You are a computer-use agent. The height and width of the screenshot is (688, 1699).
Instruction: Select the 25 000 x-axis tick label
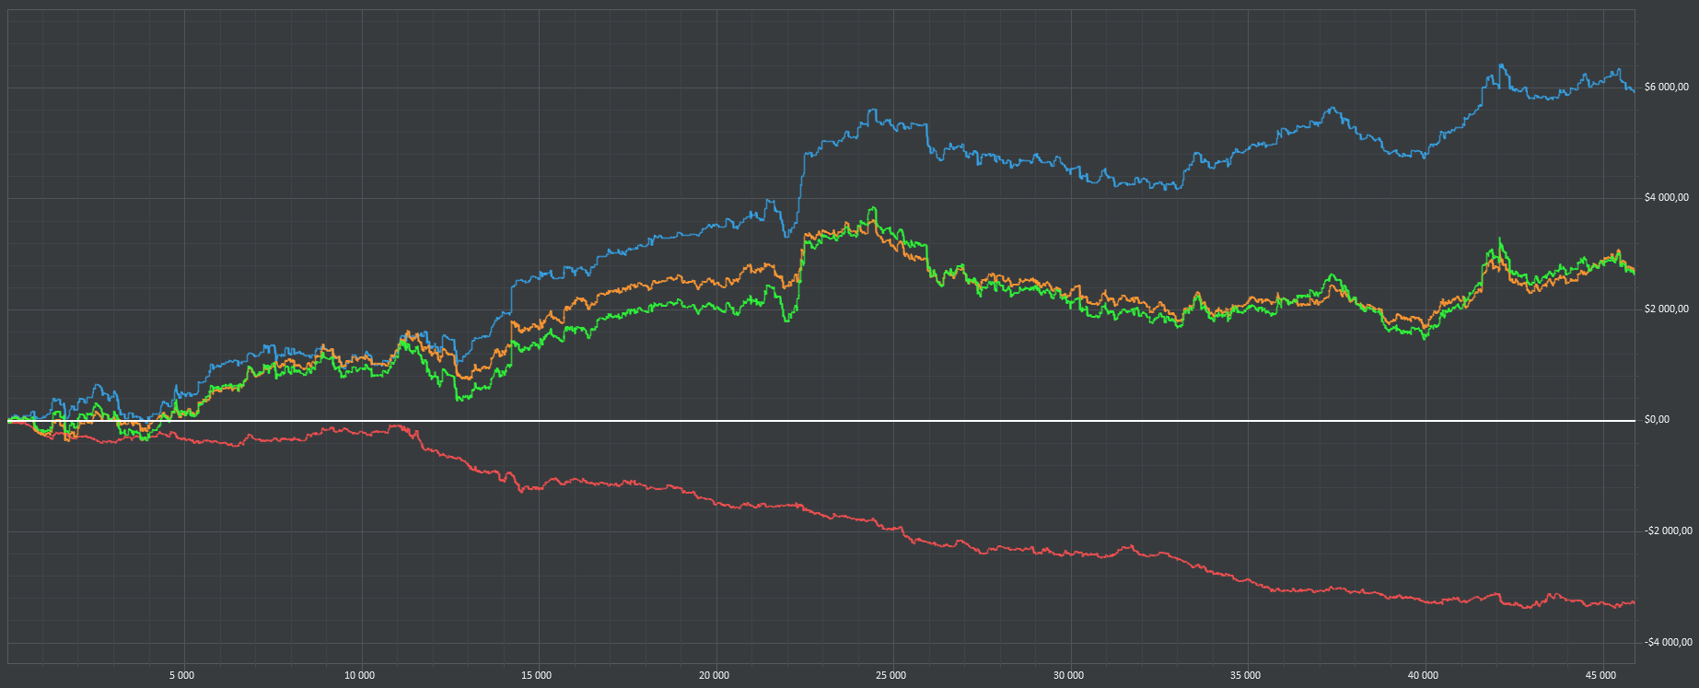click(890, 676)
